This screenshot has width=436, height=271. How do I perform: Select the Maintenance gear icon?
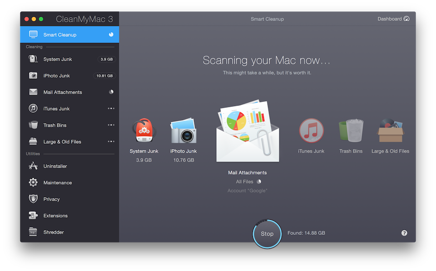coord(33,182)
